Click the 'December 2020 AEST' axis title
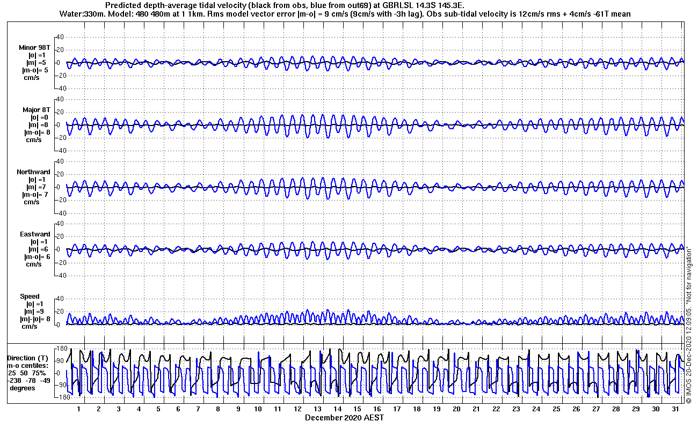Image resolution: width=698 pixels, height=429 pixels. tap(344, 417)
